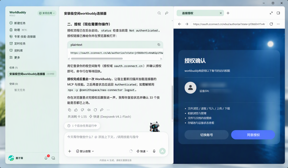Click the 切换账号 button

click(206, 135)
